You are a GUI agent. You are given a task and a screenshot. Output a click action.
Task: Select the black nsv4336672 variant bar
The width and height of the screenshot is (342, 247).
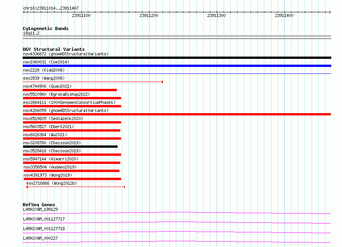click(x=177, y=58)
